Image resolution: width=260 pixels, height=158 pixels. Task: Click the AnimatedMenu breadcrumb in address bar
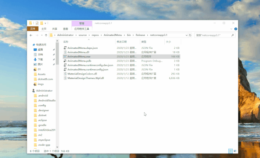tap(113, 35)
